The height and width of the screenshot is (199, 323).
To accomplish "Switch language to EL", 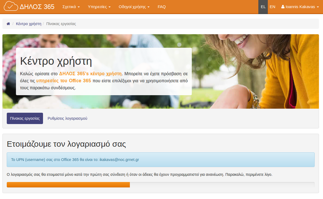I will click(x=263, y=7).
